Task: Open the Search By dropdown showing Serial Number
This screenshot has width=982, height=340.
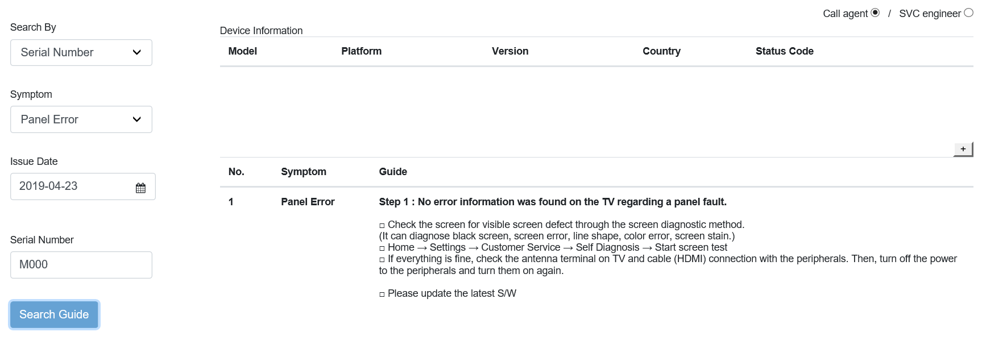Action: (81, 52)
